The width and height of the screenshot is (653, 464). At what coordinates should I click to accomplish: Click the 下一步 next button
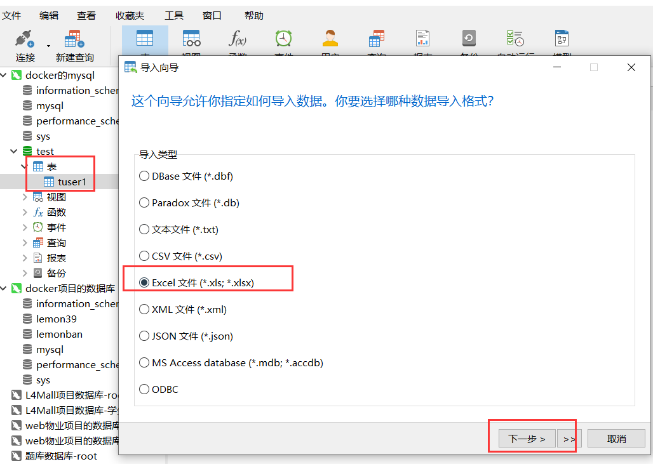[x=528, y=438]
